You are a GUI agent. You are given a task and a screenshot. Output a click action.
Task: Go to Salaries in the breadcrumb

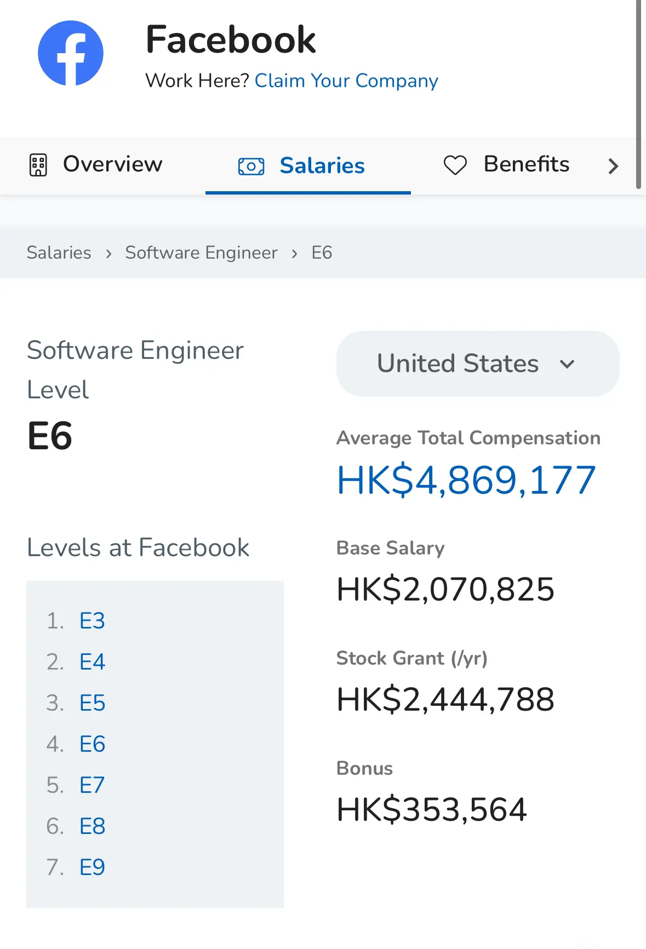click(59, 253)
